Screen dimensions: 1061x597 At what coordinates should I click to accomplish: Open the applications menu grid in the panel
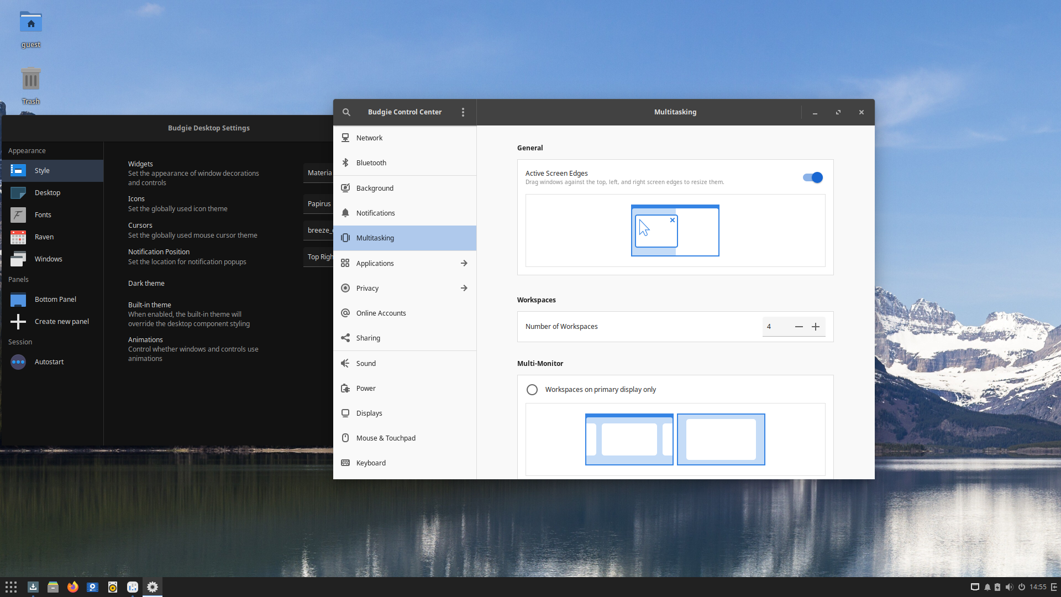coord(11,587)
